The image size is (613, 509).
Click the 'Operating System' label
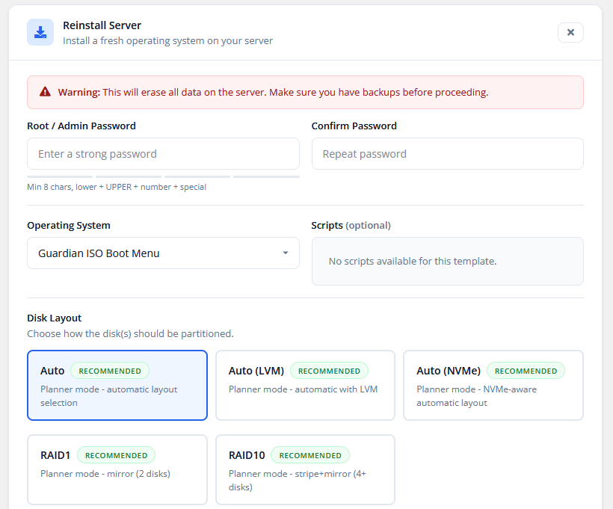69,225
